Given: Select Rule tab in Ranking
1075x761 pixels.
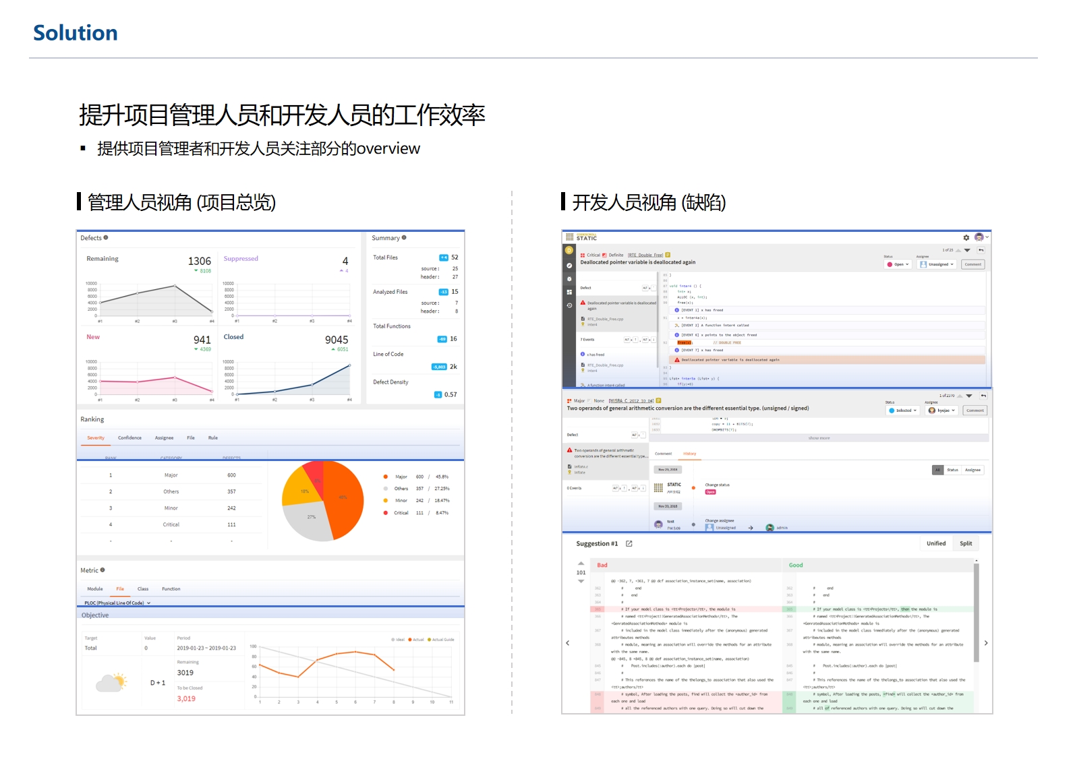Looking at the screenshot, I should pyautogui.click(x=213, y=437).
